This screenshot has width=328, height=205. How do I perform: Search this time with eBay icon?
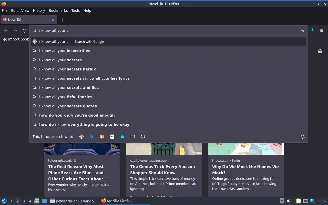point(112,137)
